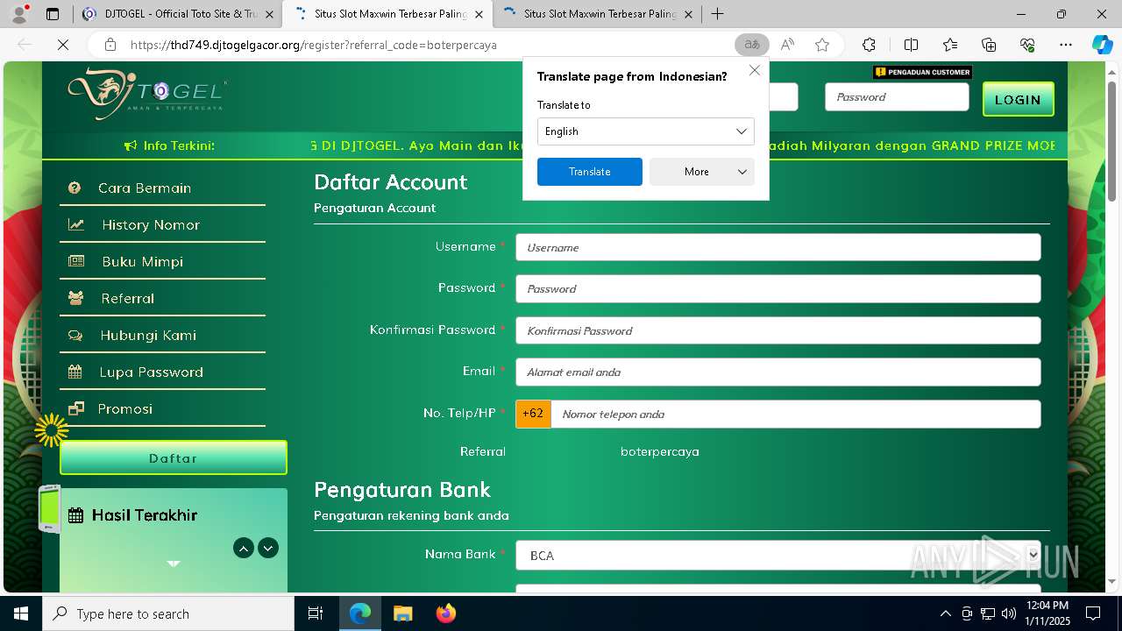Open Browser essentials heart icon
Viewport: 1122px width, 631px height.
tap(1027, 45)
